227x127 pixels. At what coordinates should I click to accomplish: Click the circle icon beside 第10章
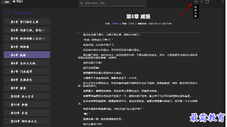pos(7,96)
